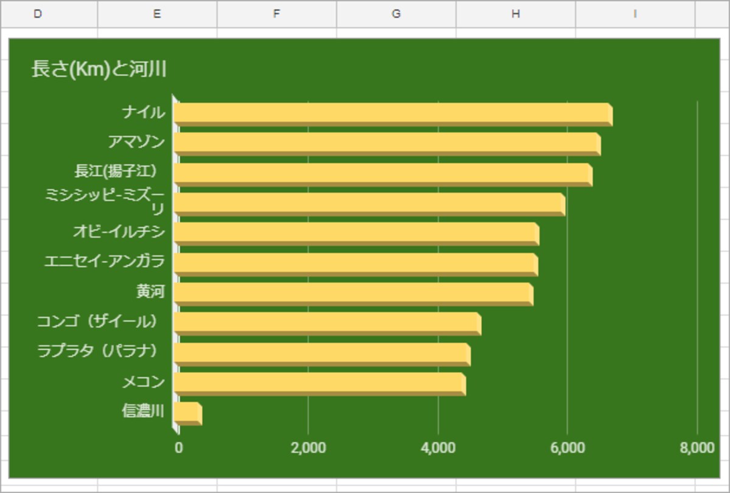Click axis label ミシシッピ-ミズーリ
Screen dimensions: 730x493
coord(105,201)
